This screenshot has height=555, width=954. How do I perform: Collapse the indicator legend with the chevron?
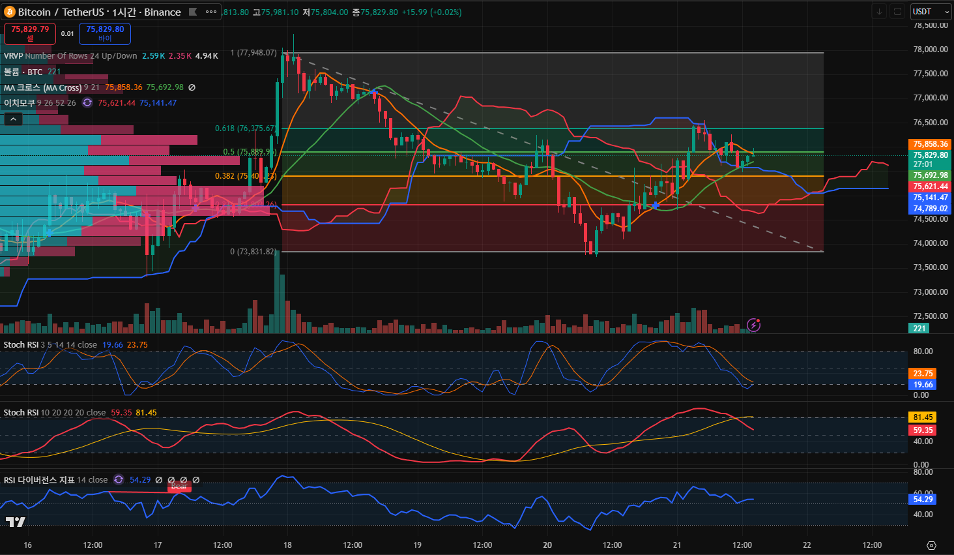click(13, 119)
